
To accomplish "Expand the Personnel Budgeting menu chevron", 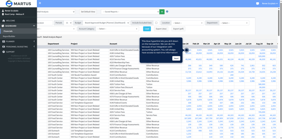I will (x=34, y=47).
